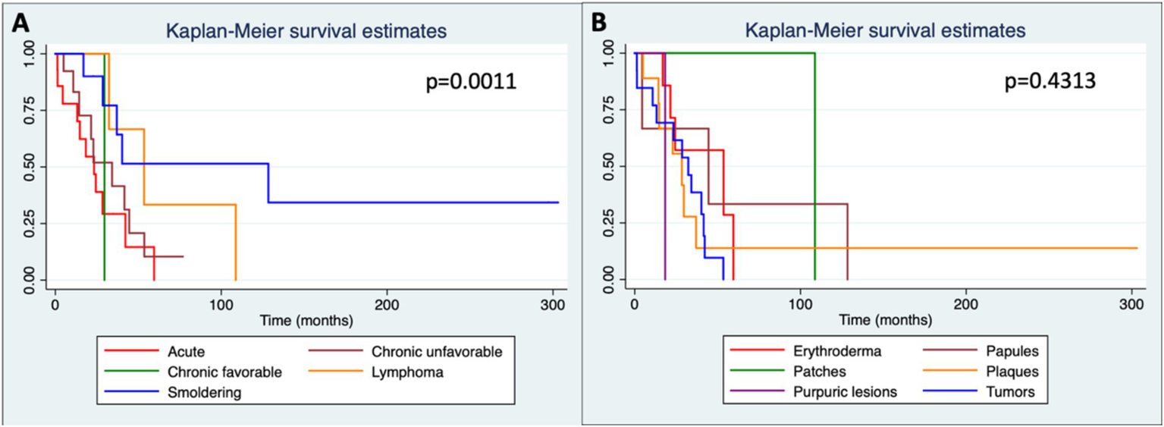Viewport: 1164px width, 427px height.
Task: Click the p=0.4313 annotation
Action: coord(1049,82)
